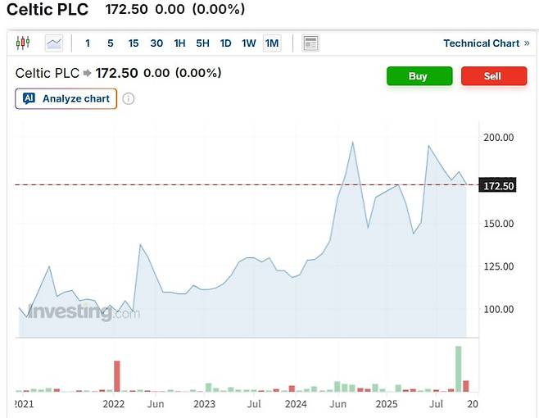Select the 1W interval
Image resolution: width=539 pixels, height=418 pixels.
248,43
